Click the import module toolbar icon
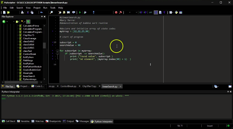The width and height of the screenshot is (233, 129). point(64,13)
